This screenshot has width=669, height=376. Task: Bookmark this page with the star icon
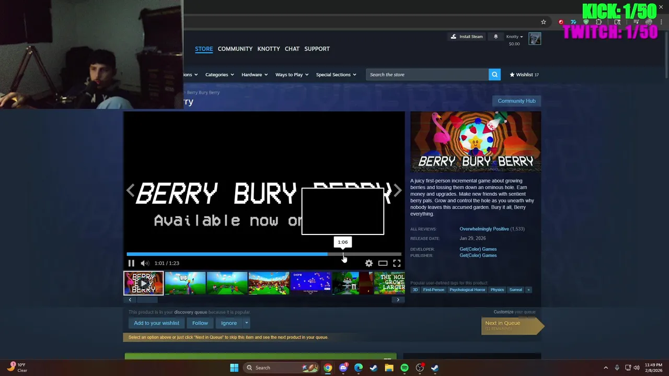pyautogui.click(x=544, y=22)
